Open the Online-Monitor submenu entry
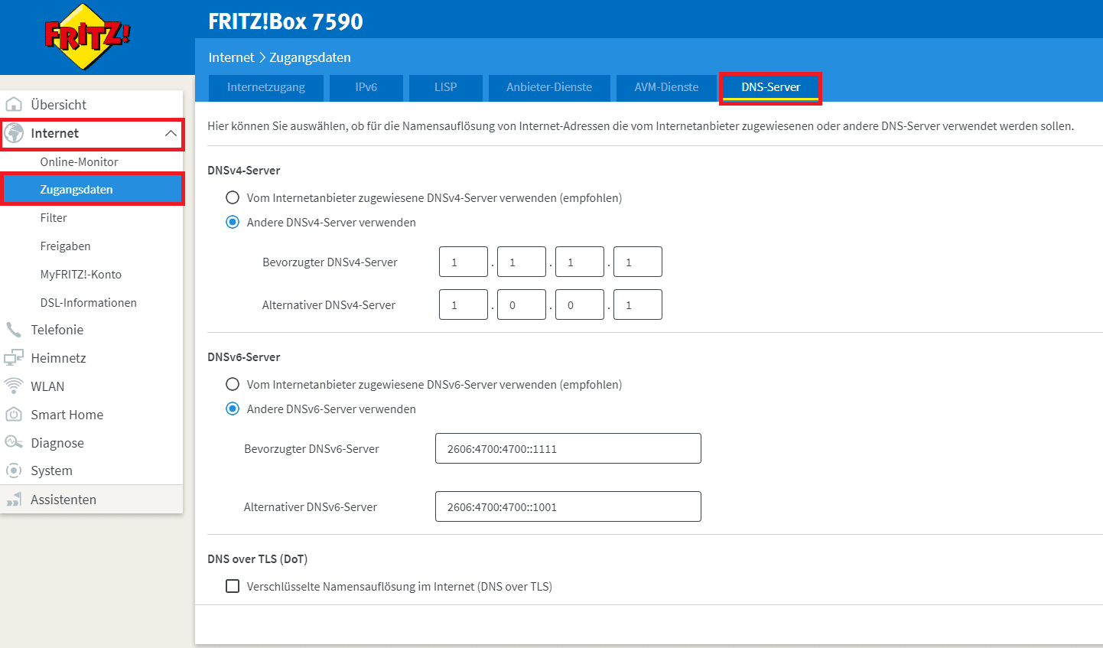Viewport: 1103px width, 648px height. tap(79, 162)
